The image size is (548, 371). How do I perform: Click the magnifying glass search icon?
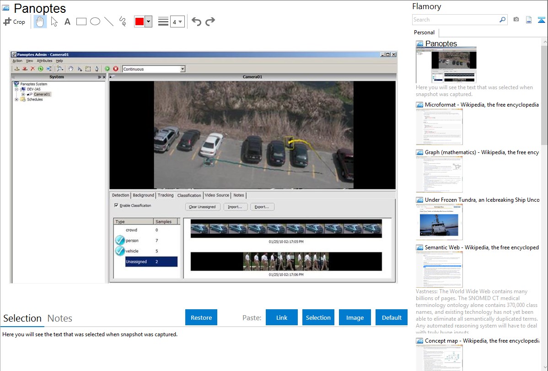(502, 20)
